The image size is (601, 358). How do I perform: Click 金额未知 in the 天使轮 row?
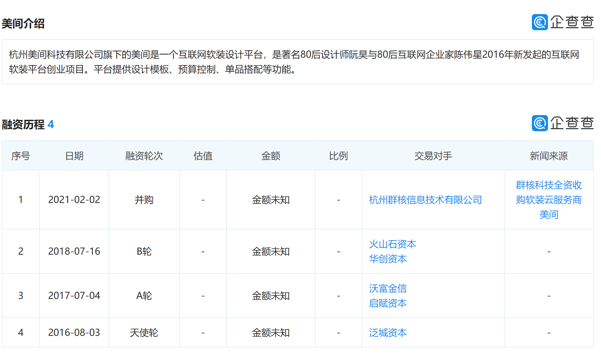(271, 333)
